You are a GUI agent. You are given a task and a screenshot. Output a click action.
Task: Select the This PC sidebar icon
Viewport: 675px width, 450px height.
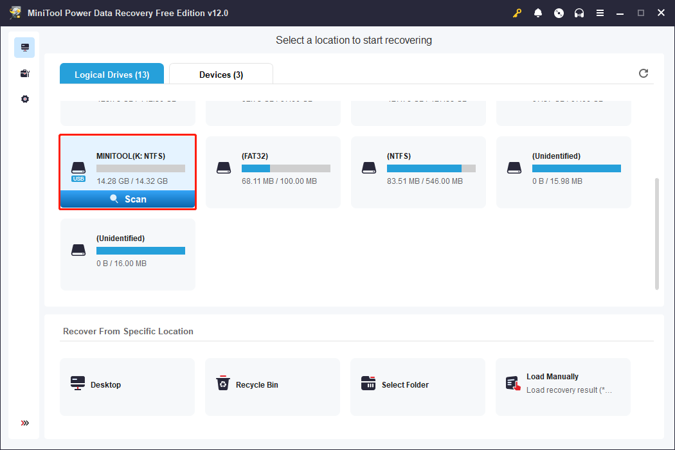[x=24, y=48]
